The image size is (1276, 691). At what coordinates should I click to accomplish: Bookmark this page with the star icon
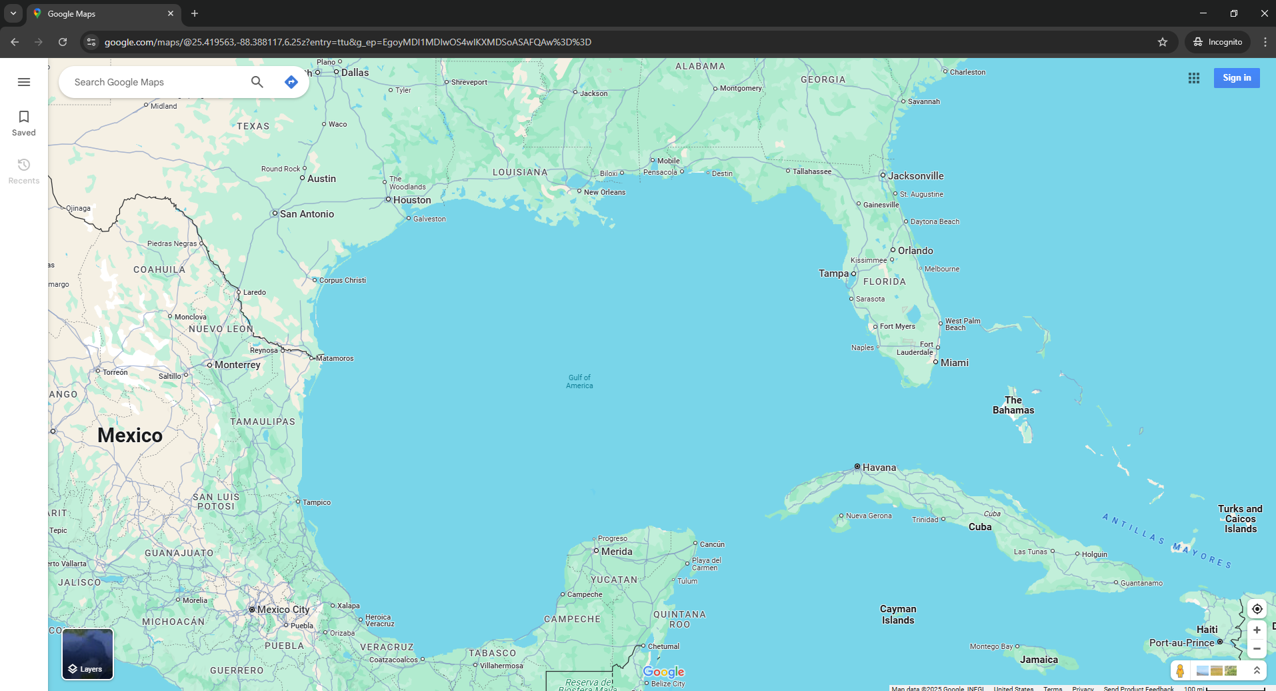click(x=1163, y=42)
